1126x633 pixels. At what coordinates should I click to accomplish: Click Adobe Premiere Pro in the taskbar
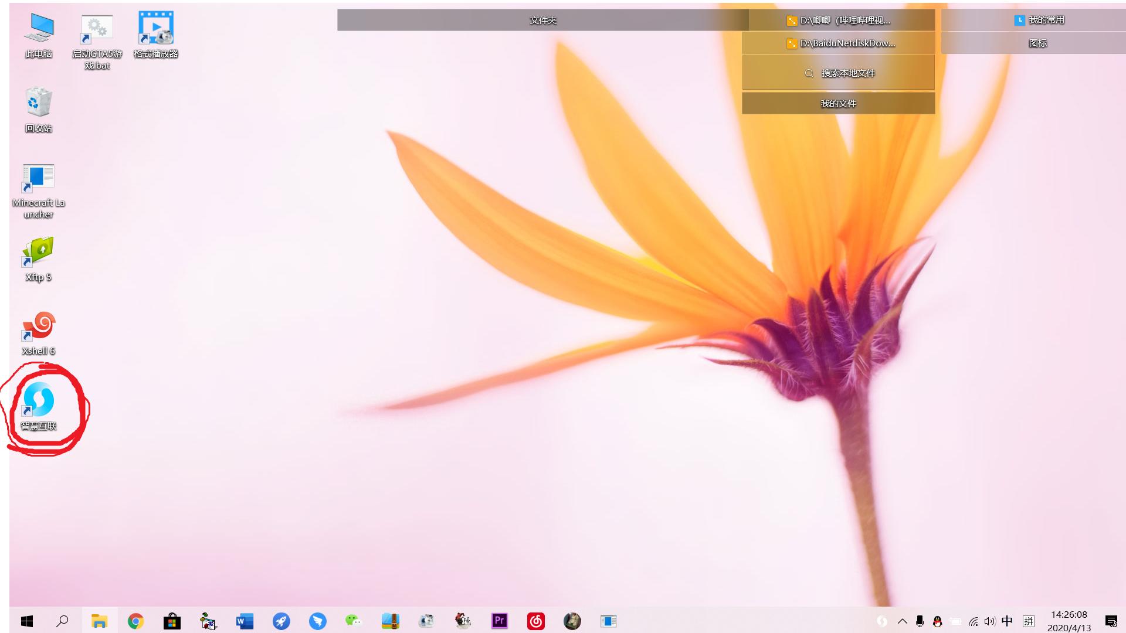click(x=499, y=621)
